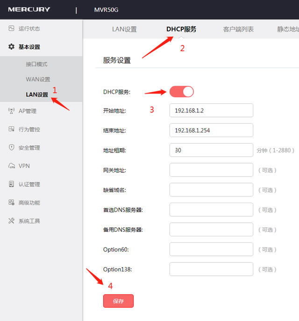The image size is (299, 321).
Task: Switch to the LAN设置 tab
Action: click(124, 29)
